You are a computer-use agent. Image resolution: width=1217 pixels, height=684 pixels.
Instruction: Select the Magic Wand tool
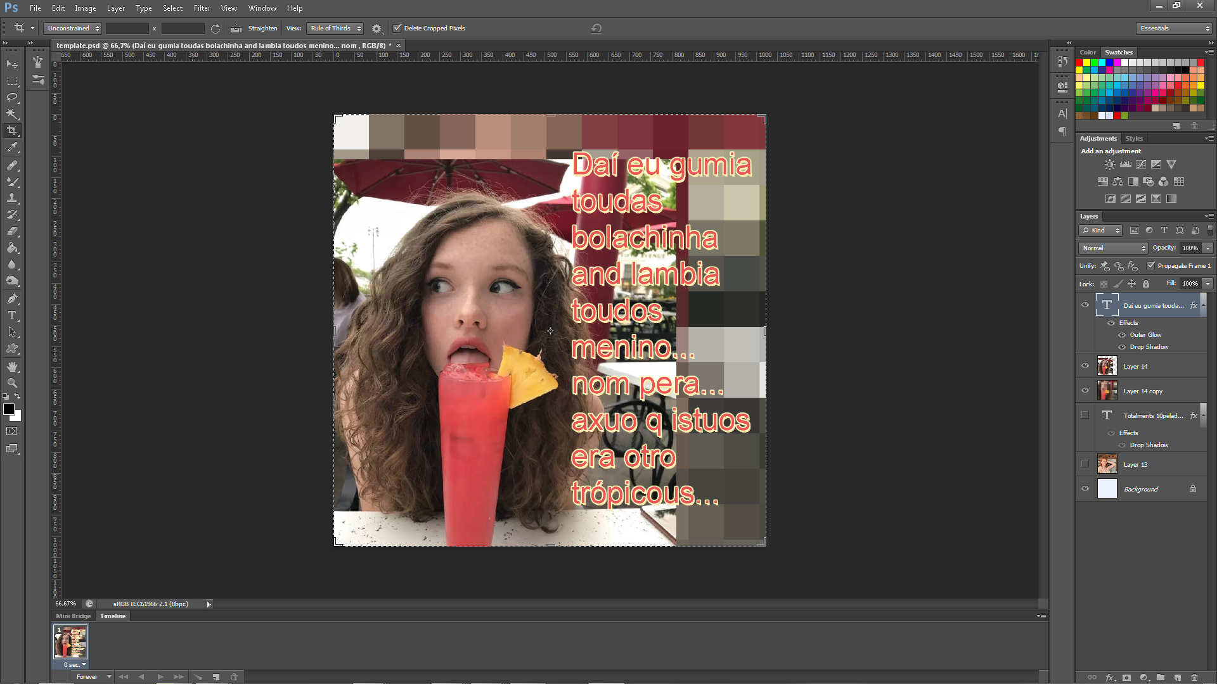click(12, 114)
